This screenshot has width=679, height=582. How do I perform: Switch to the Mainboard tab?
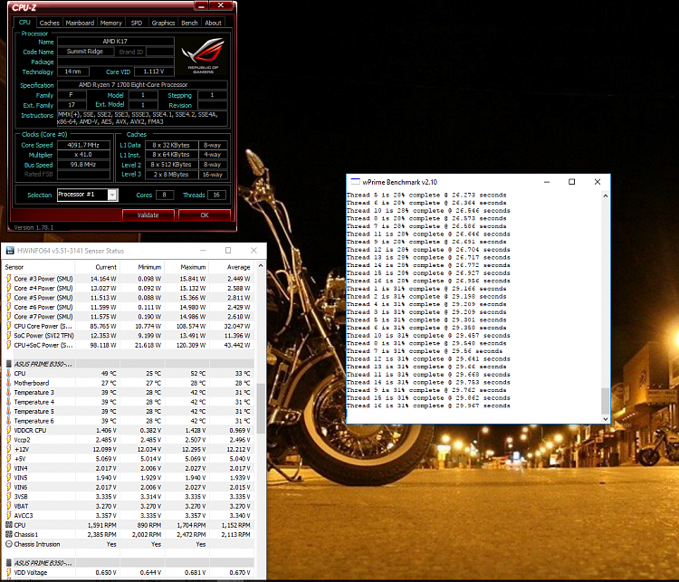click(80, 23)
